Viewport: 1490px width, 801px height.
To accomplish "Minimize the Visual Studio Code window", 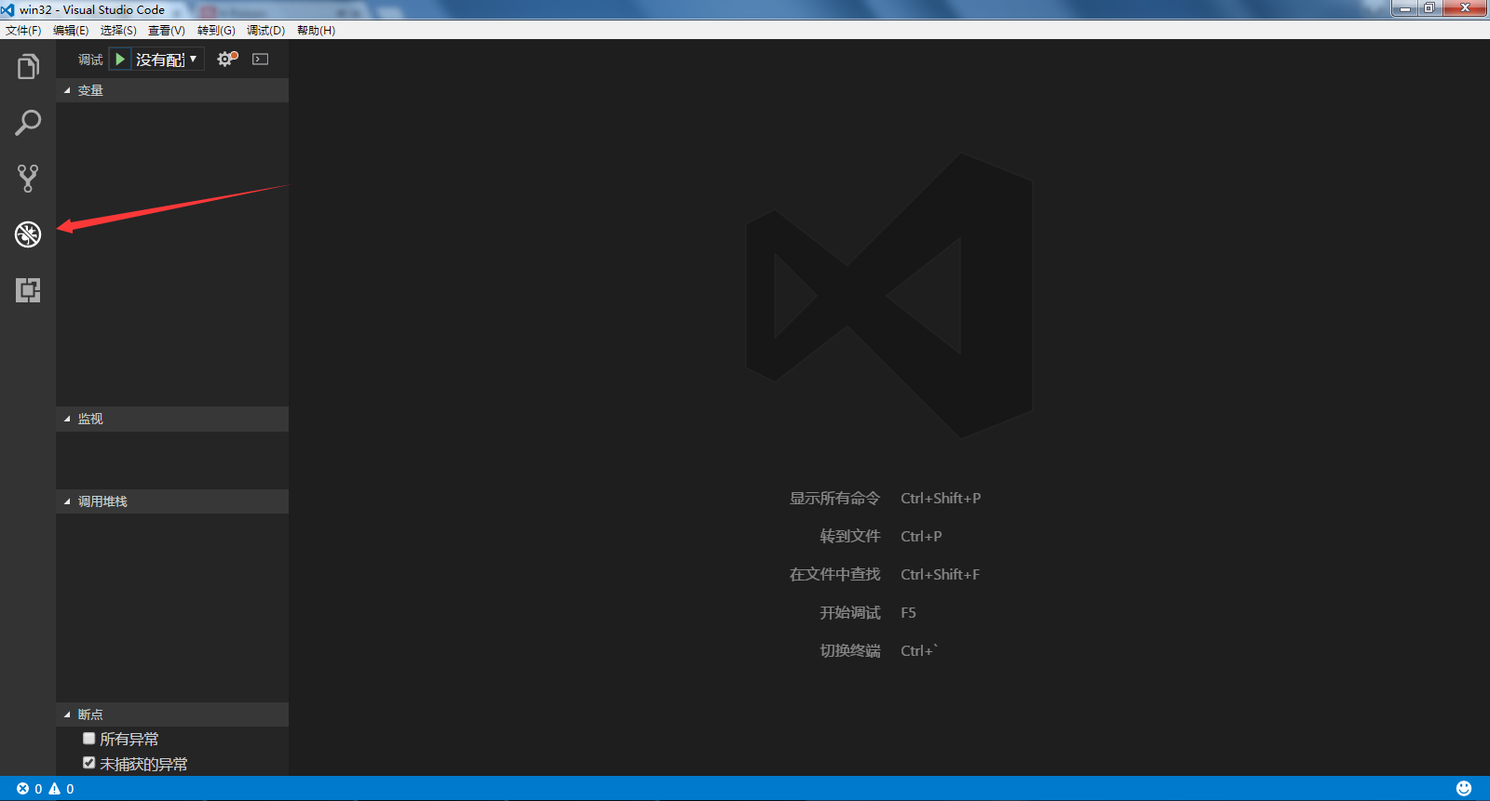I will tap(1405, 8).
